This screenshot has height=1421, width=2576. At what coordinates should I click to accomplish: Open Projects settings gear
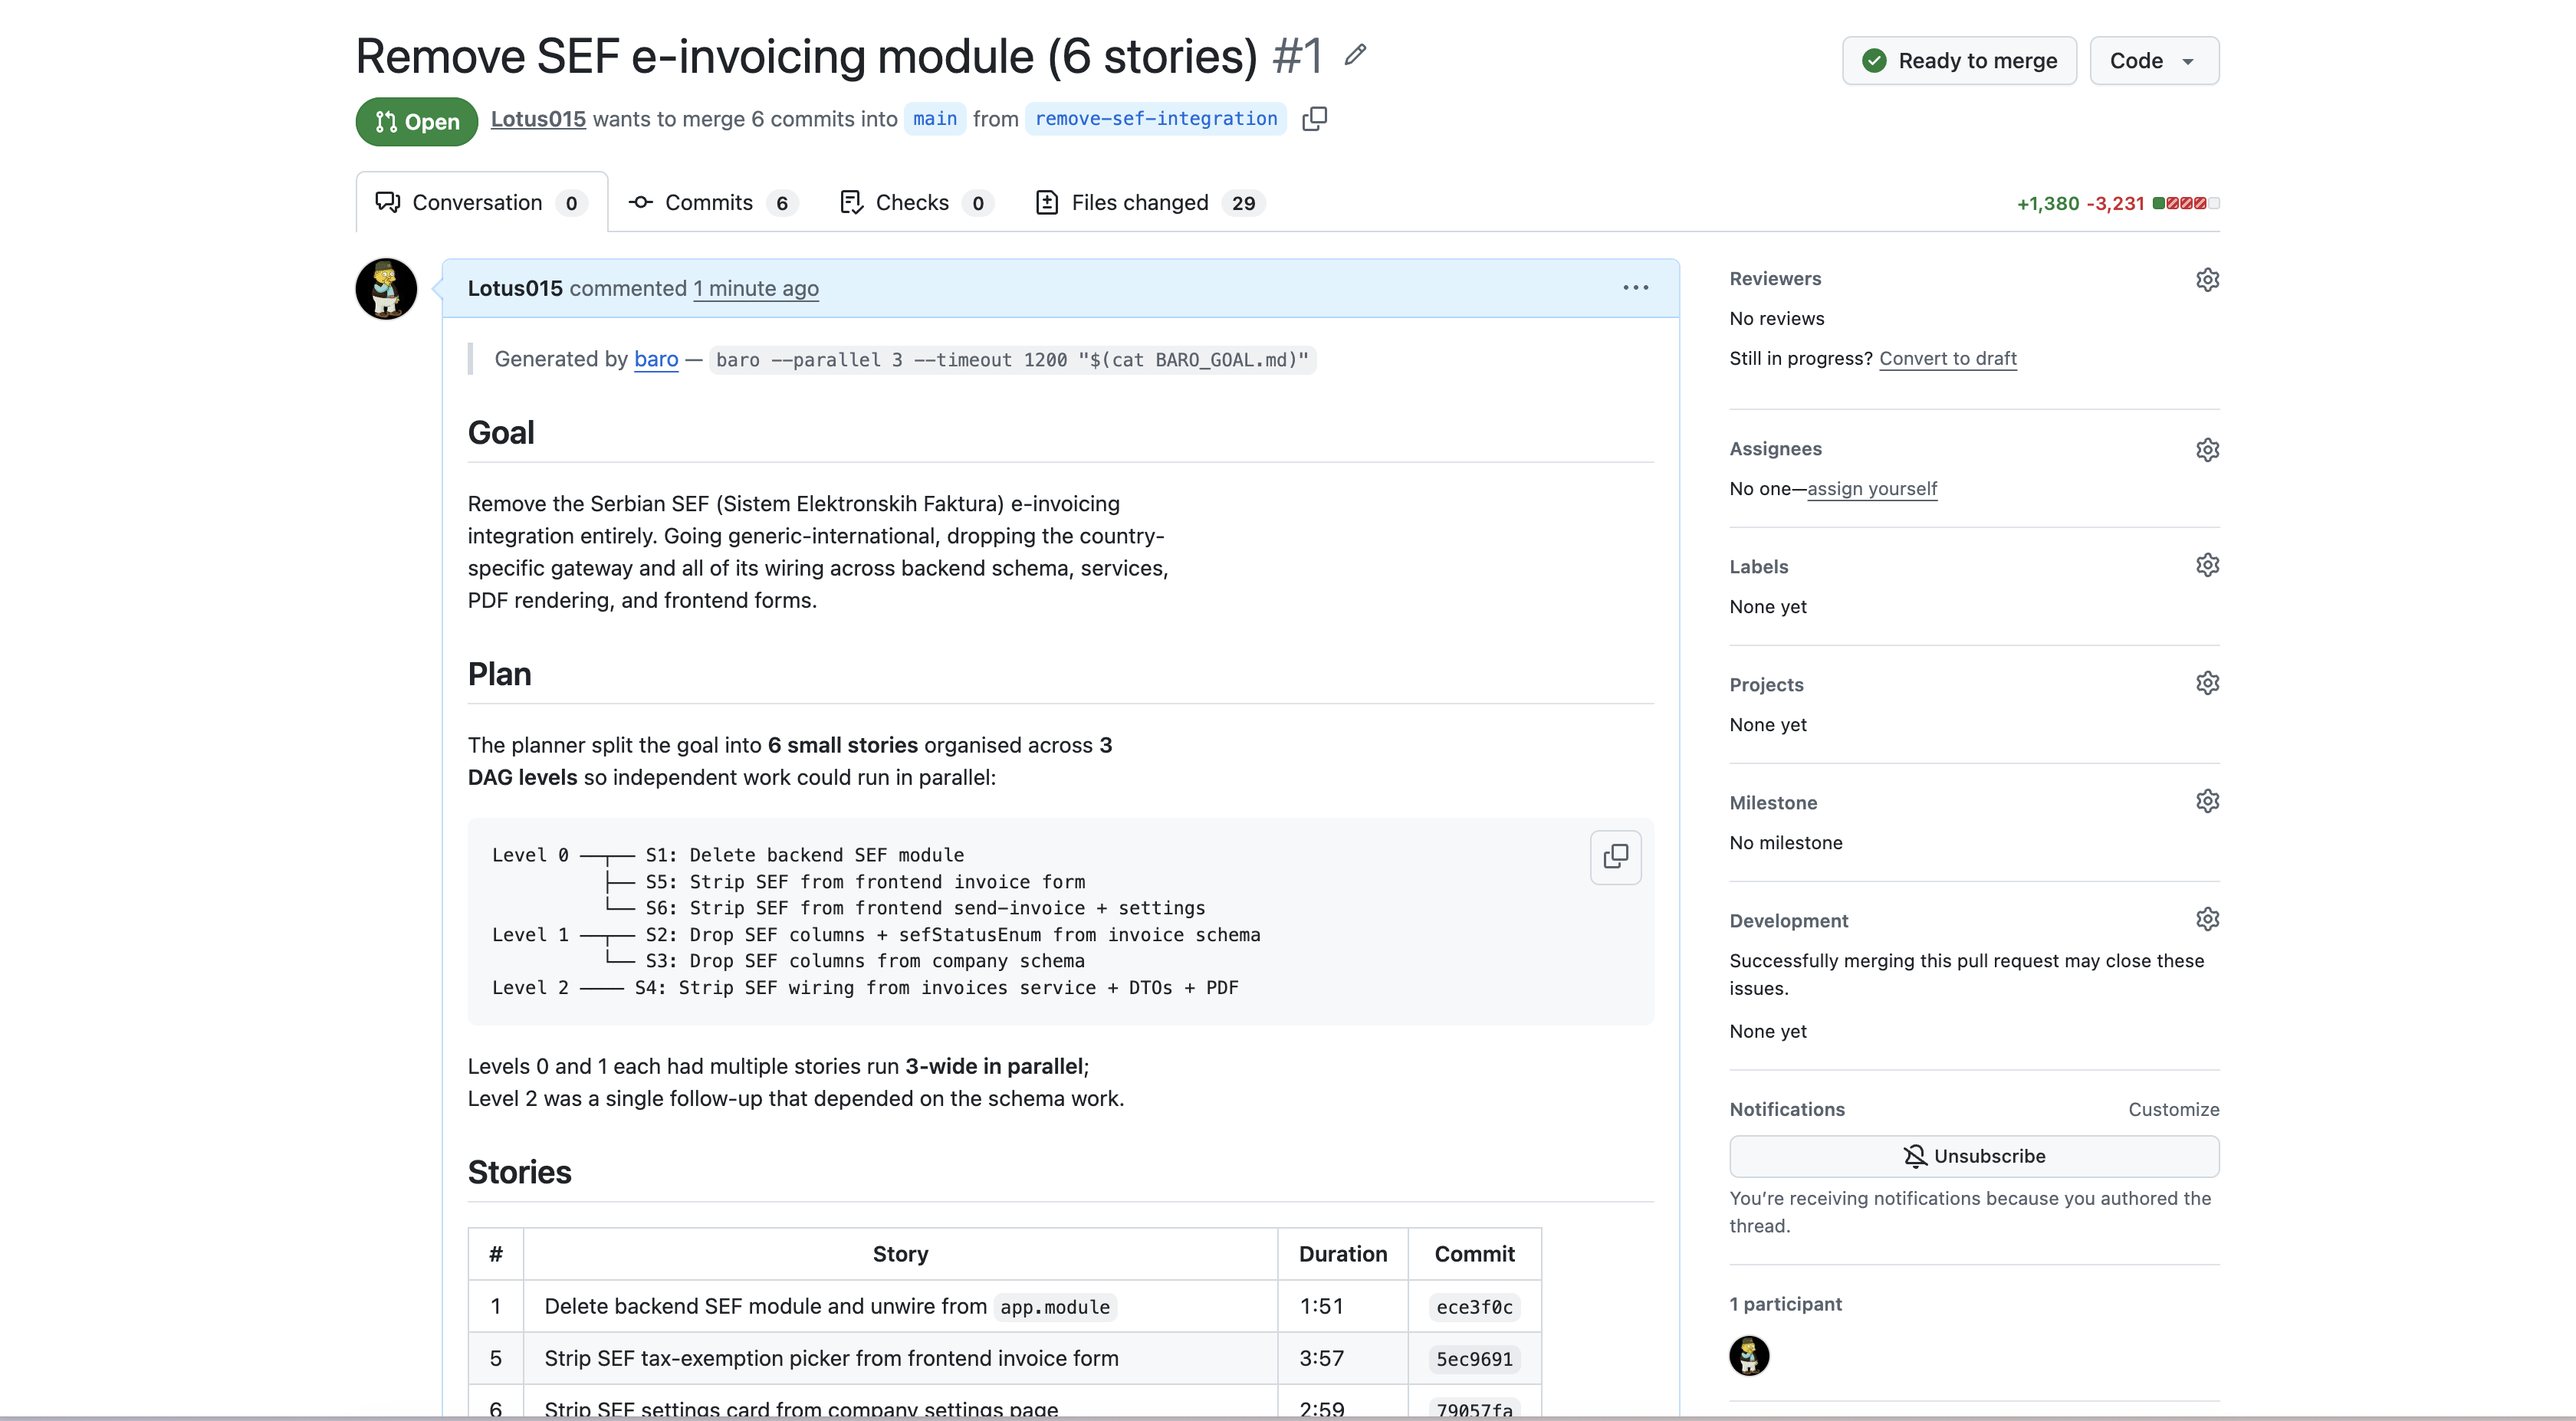[2207, 683]
